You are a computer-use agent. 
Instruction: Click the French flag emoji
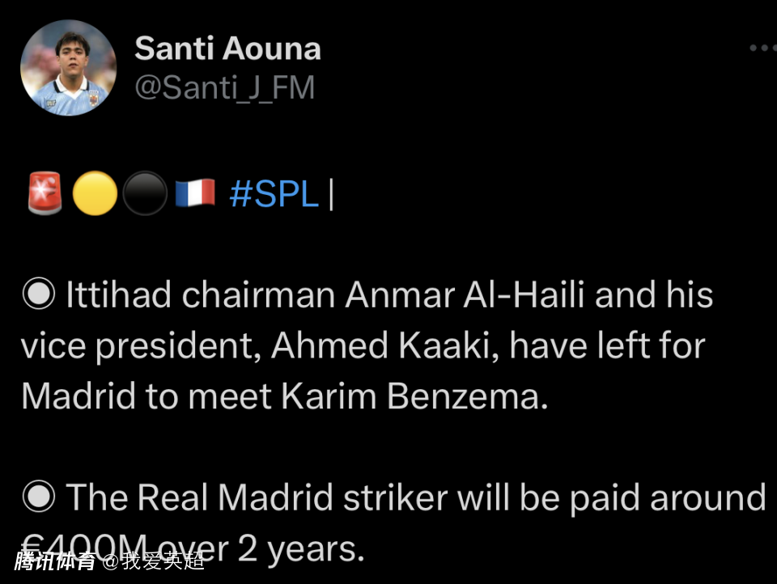coord(195,194)
